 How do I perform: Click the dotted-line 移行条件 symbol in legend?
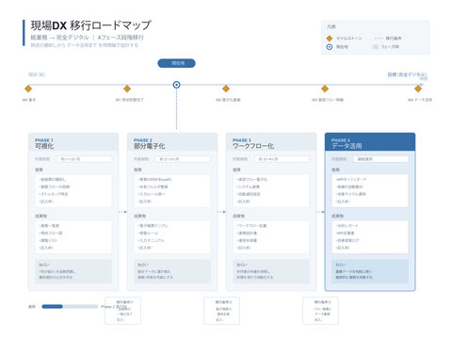point(379,39)
